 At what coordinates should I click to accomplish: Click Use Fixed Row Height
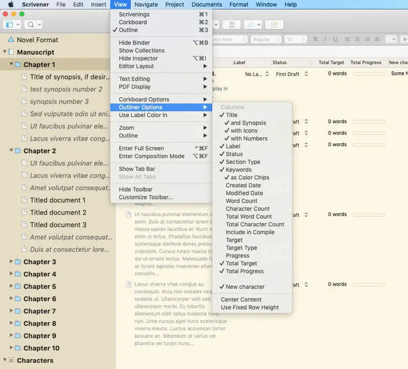click(x=252, y=307)
